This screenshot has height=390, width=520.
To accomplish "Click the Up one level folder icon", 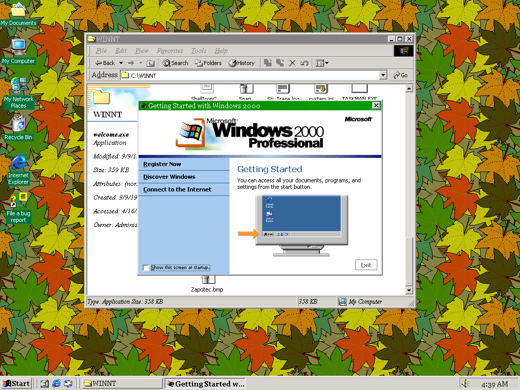I will (150, 63).
